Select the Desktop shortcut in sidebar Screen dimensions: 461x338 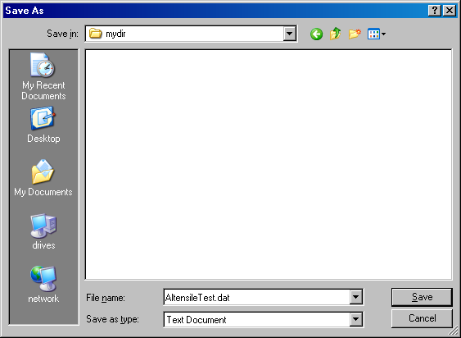[x=43, y=125]
